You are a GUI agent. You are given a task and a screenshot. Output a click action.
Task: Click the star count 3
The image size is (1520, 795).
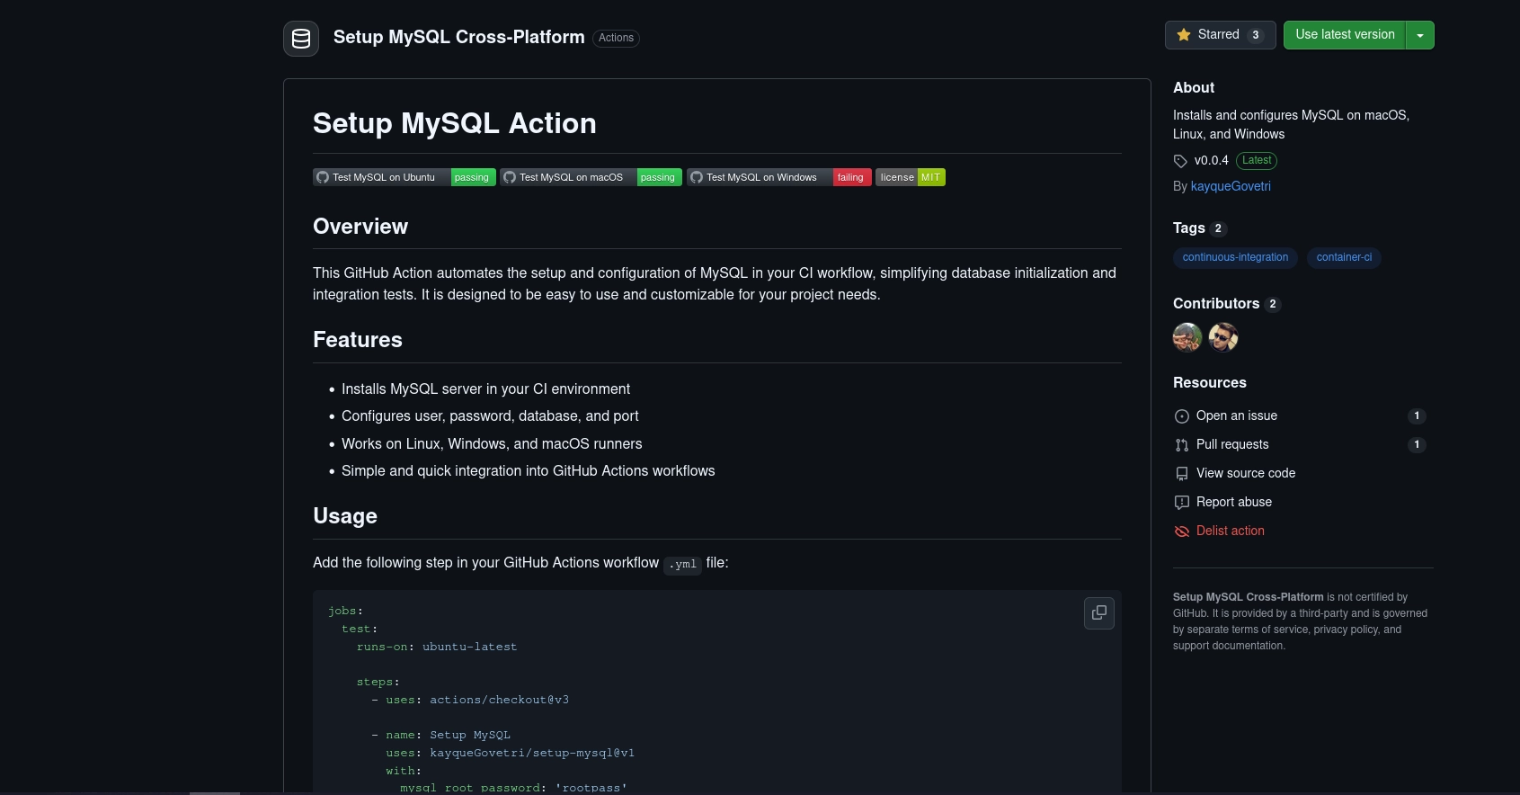(x=1256, y=36)
